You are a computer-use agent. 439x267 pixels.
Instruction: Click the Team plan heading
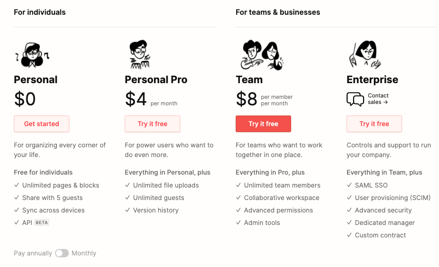point(249,79)
